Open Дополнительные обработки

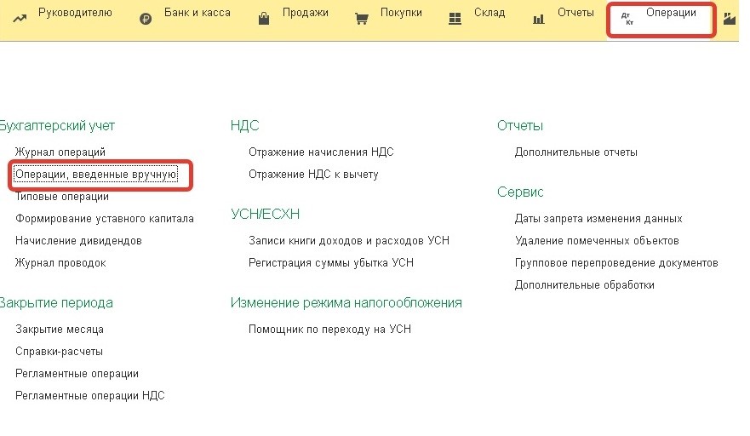click(585, 285)
